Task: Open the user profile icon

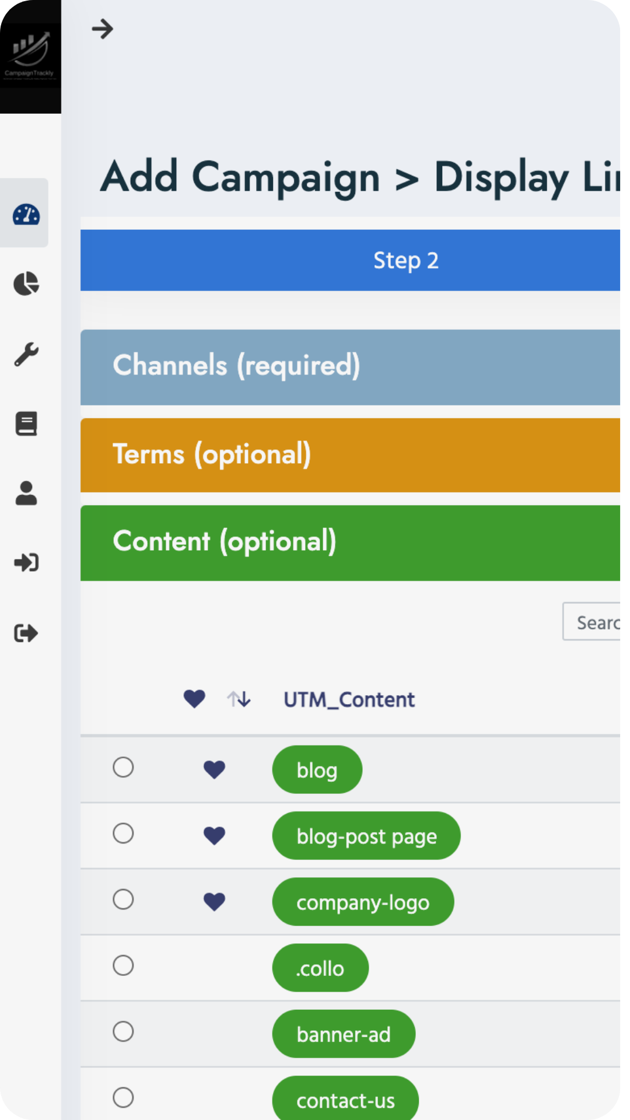Action: (26, 494)
